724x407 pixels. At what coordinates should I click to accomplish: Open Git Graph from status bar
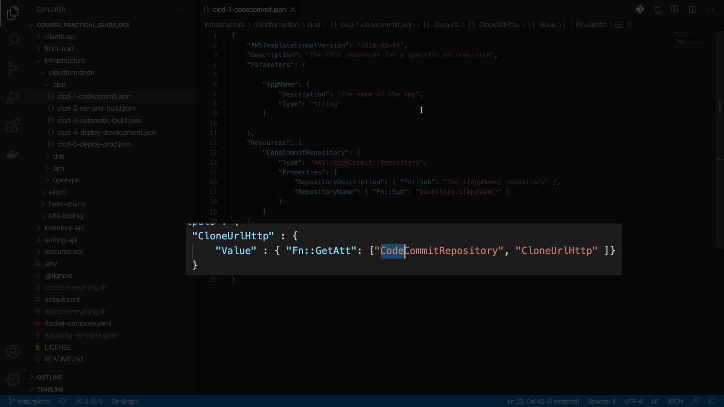click(124, 401)
